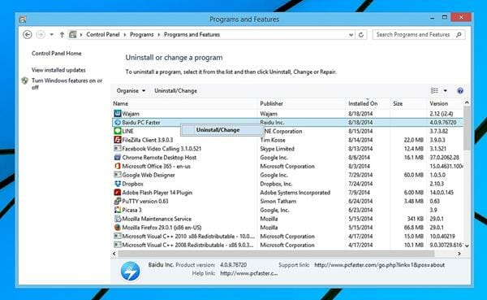Select Google Web Designer icon
Image resolution: width=487 pixels, height=300 pixels.
(x=118, y=175)
